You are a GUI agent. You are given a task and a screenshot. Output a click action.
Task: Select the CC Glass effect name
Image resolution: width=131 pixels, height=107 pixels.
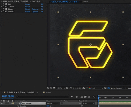click(10, 7)
